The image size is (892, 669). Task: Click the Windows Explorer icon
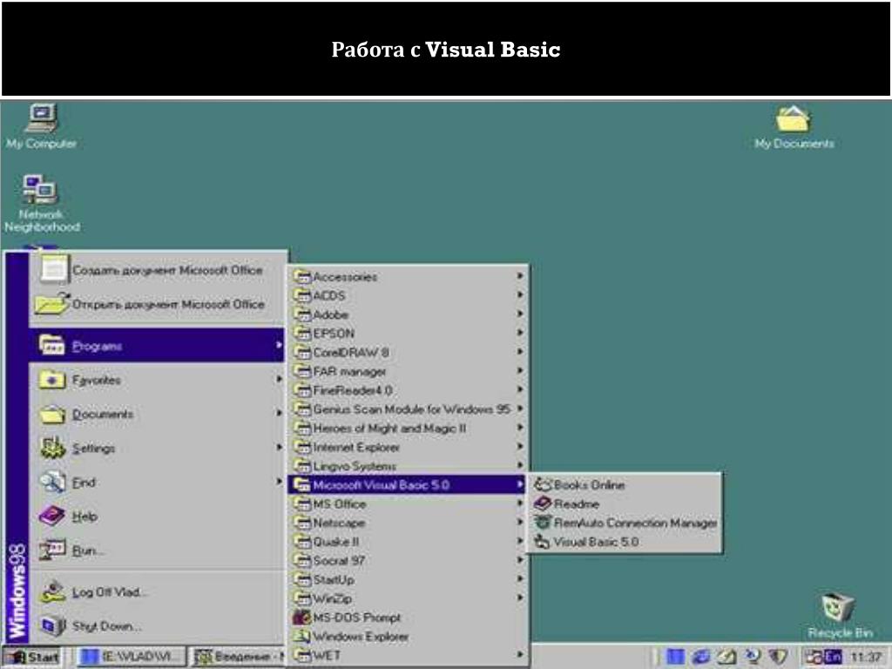301,636
